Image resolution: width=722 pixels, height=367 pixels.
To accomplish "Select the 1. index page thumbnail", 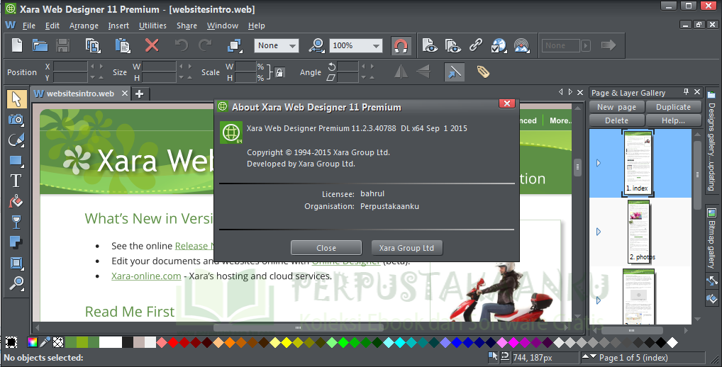I will click(x=638, y=163).
